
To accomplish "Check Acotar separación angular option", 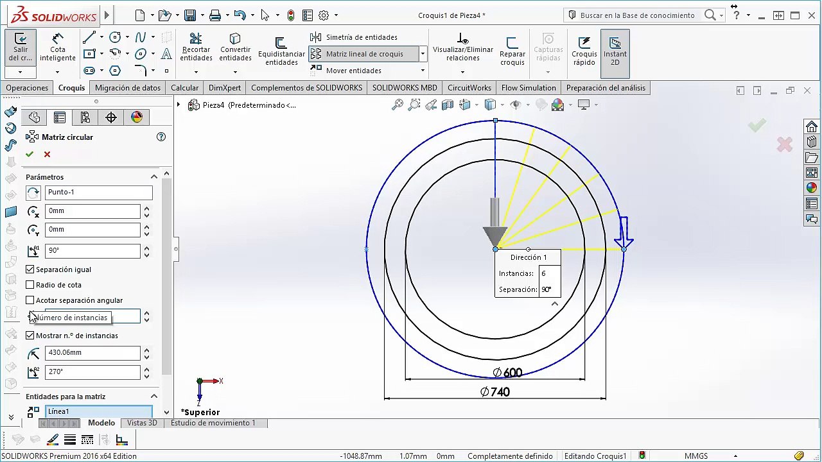I will tap(30, 300).
